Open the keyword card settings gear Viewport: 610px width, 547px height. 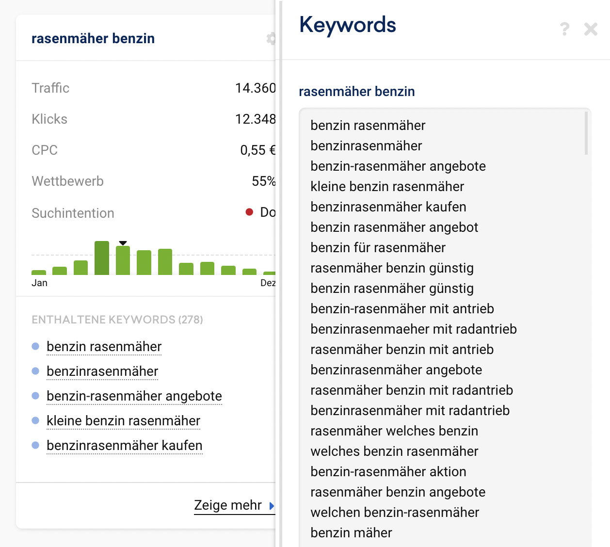tap(271, 38)
